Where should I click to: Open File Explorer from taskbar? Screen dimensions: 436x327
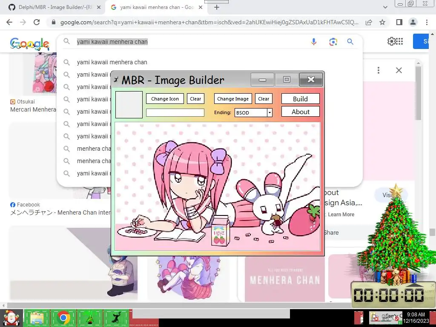click(37, 318)
